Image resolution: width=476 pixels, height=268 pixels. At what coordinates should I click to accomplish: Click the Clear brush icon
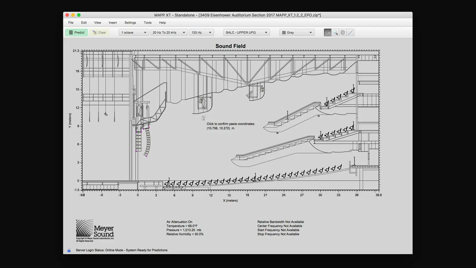[x=95, y=32]
